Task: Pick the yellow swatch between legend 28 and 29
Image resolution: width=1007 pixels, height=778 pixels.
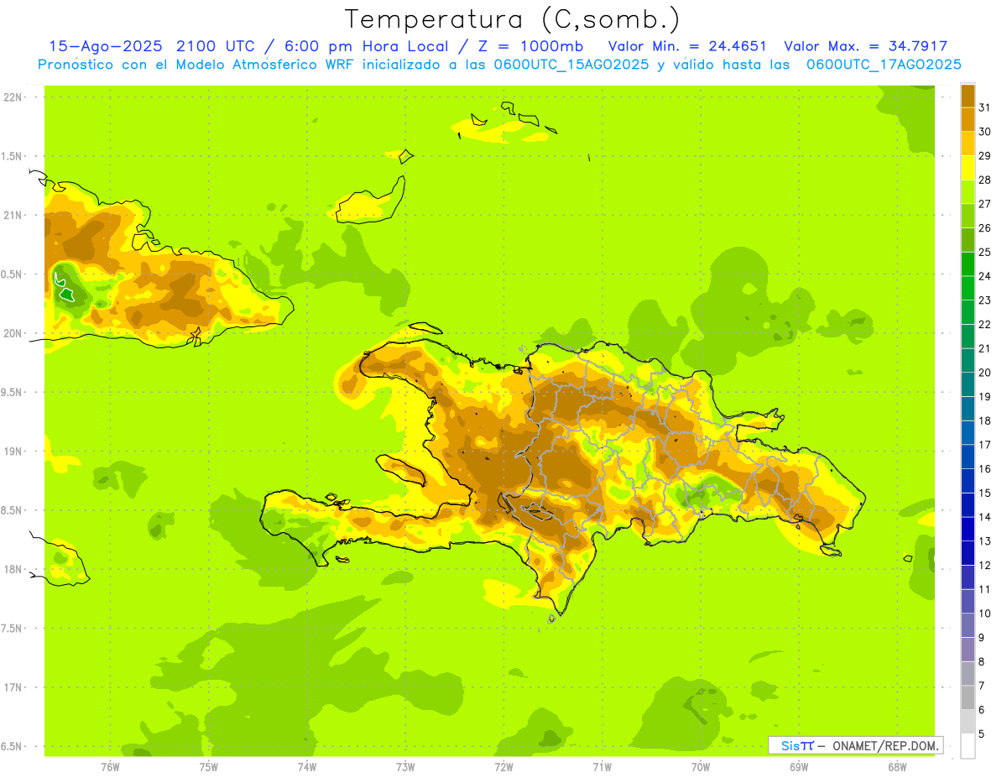Action: click(x=968, y=167)
